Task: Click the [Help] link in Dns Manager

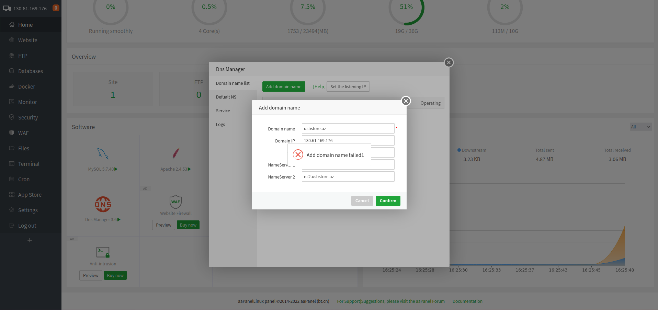Action: point(319,87)
